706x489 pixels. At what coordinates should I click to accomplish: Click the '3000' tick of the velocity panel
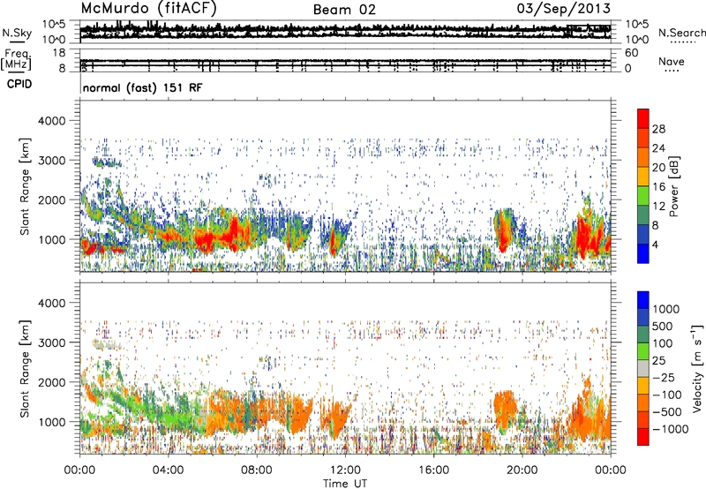point(51,342)
